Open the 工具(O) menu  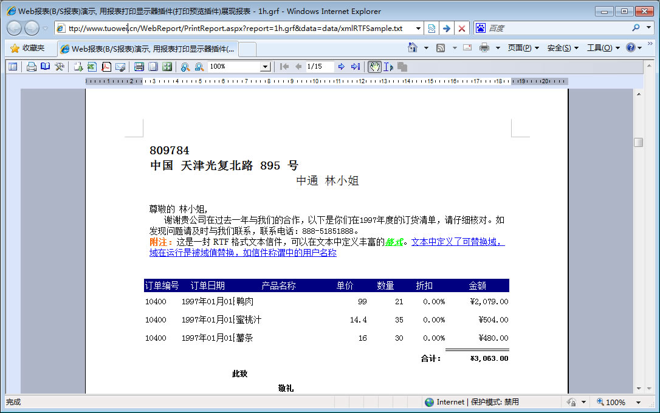click(602, 48)
